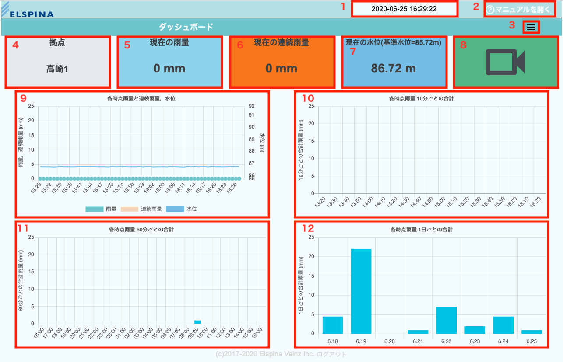The height and width of the screenshot is (362, 563).
Task: Click the orange 現在の連続雨量 tile
Action: [x=281, y=62]
